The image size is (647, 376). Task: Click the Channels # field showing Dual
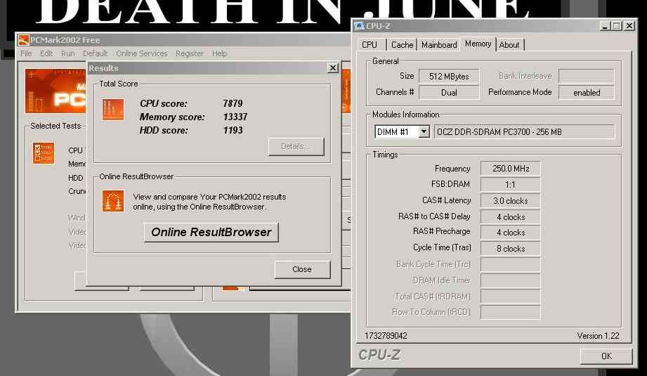(449, 93)
